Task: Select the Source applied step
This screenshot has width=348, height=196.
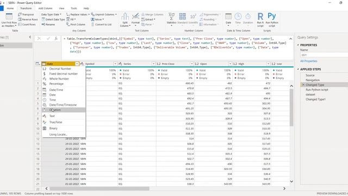Action: pyautogui.click(x=310, y=75)
